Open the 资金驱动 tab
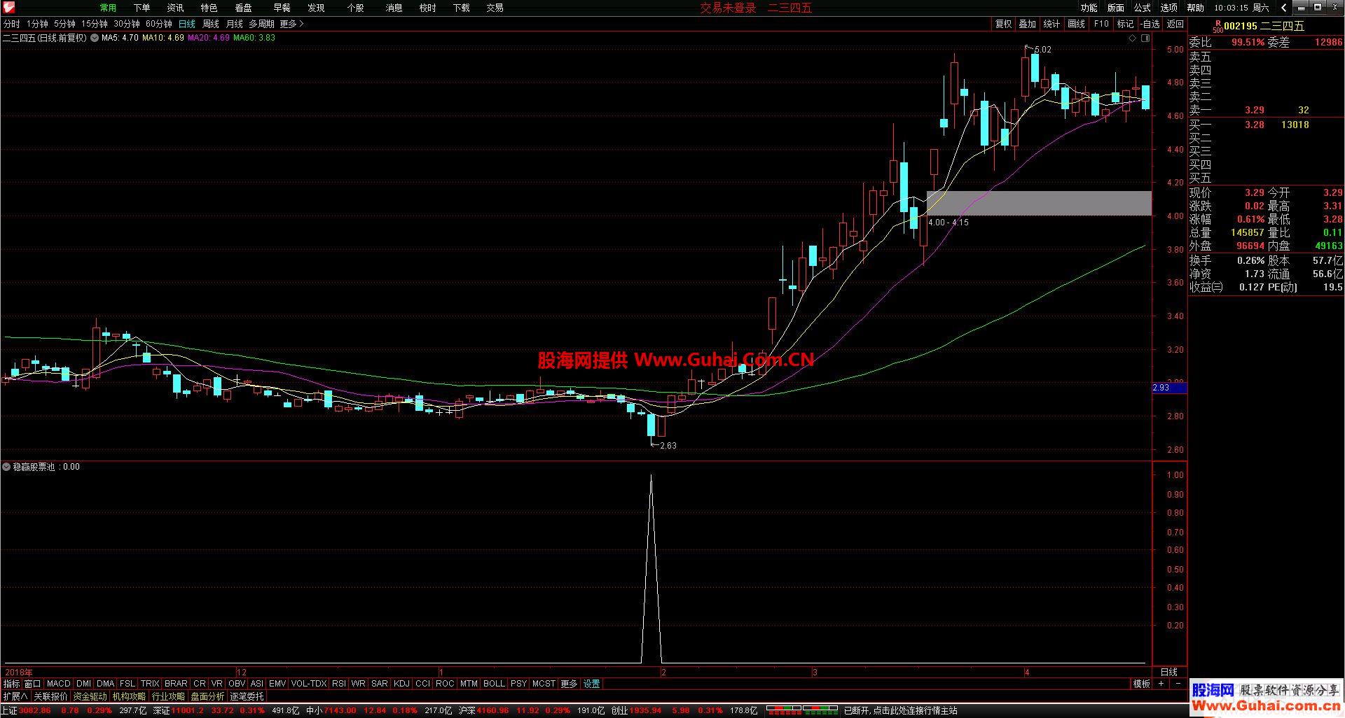 (x=90, y=696)
